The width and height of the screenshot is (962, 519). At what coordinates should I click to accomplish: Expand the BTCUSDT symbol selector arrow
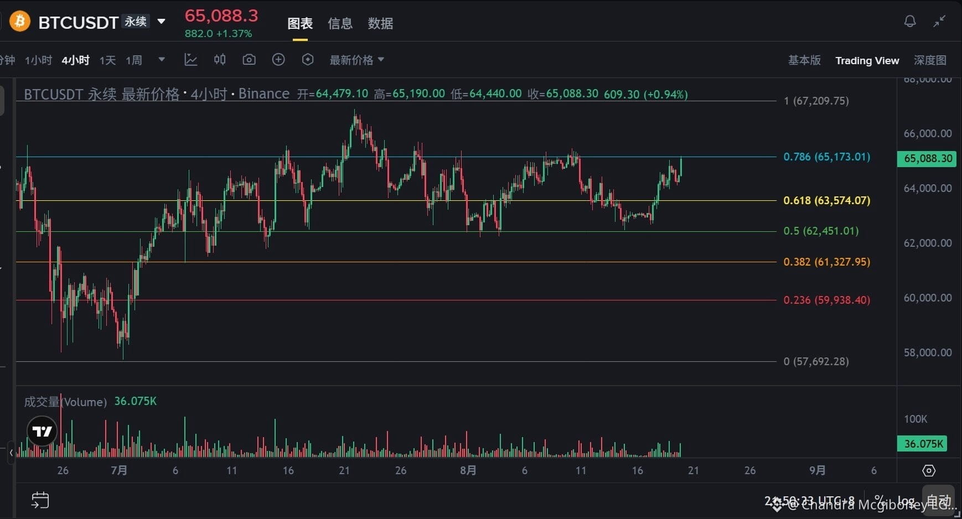[x=161, y=22]
